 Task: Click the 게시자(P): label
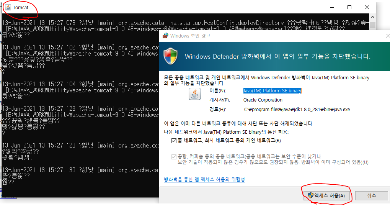click(220, 100)
